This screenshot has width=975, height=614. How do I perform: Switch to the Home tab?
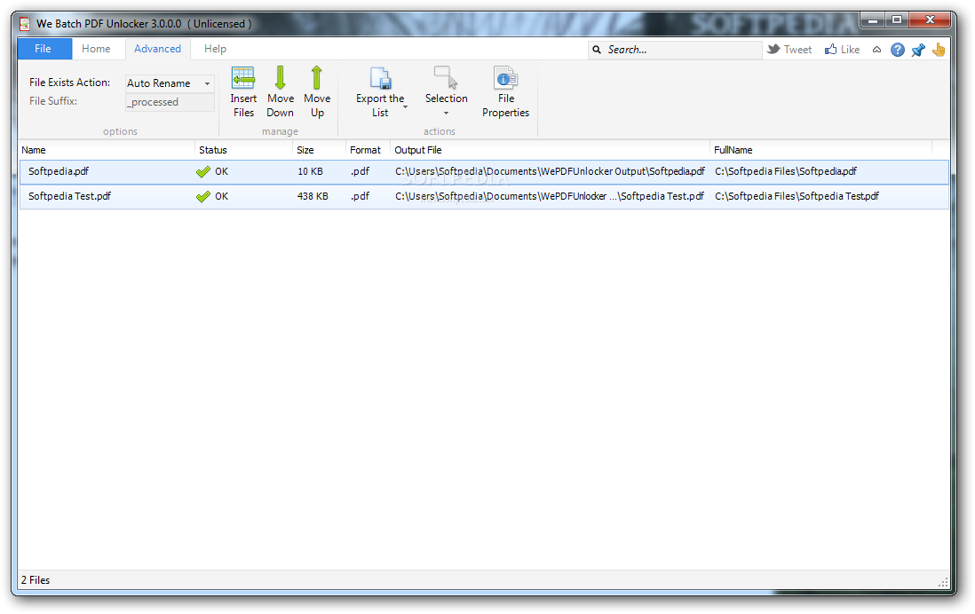(96, 49)
